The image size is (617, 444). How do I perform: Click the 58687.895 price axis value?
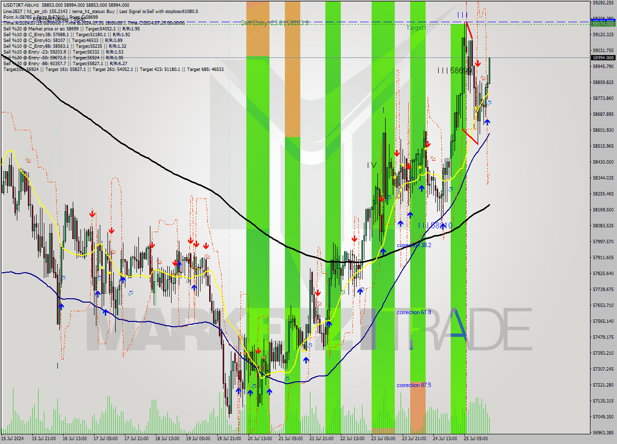pos(603,114)
